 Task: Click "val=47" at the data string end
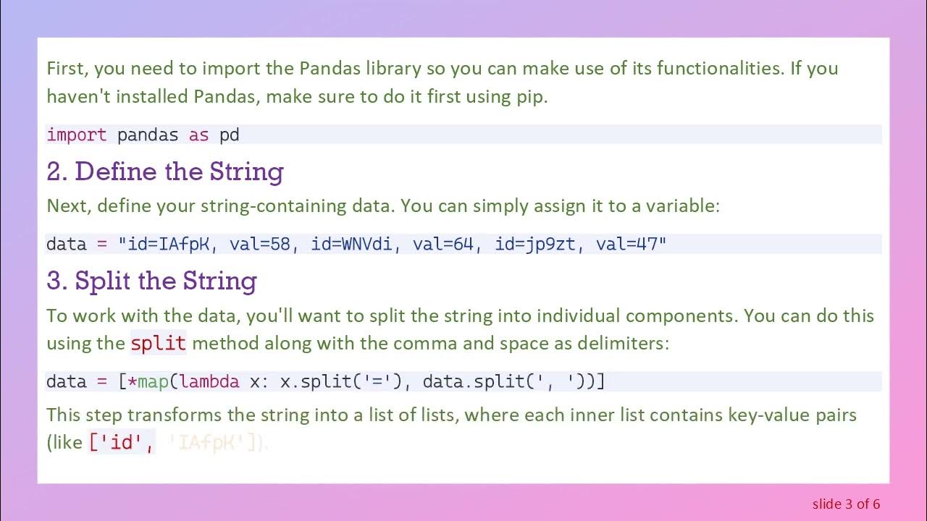click(x=626, y=244)
